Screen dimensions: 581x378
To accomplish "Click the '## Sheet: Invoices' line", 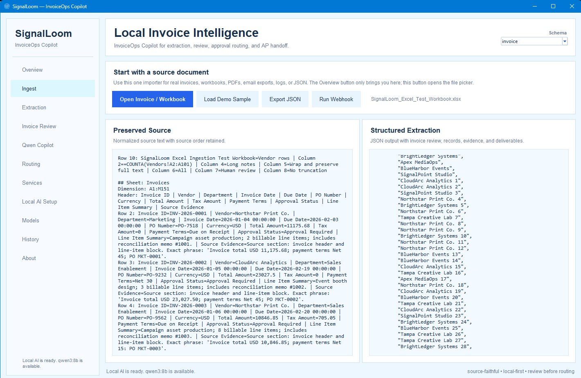I will point(144,183).
